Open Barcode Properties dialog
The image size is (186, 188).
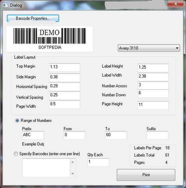(x=33, y=18)
